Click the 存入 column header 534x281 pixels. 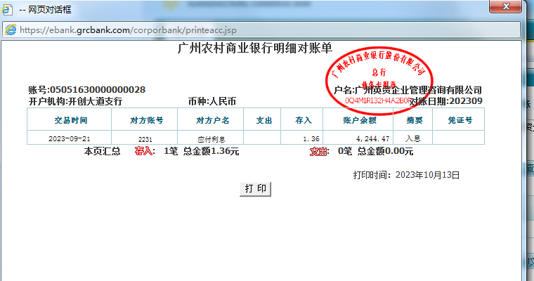tap(301, 119)
